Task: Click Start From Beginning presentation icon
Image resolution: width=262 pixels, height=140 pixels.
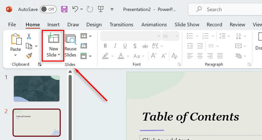Action: coord(101,9)
